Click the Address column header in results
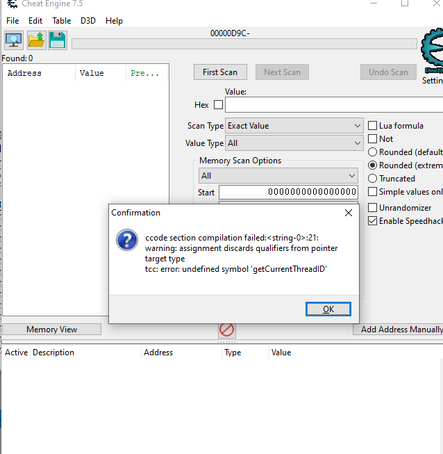 click(39, 73)
